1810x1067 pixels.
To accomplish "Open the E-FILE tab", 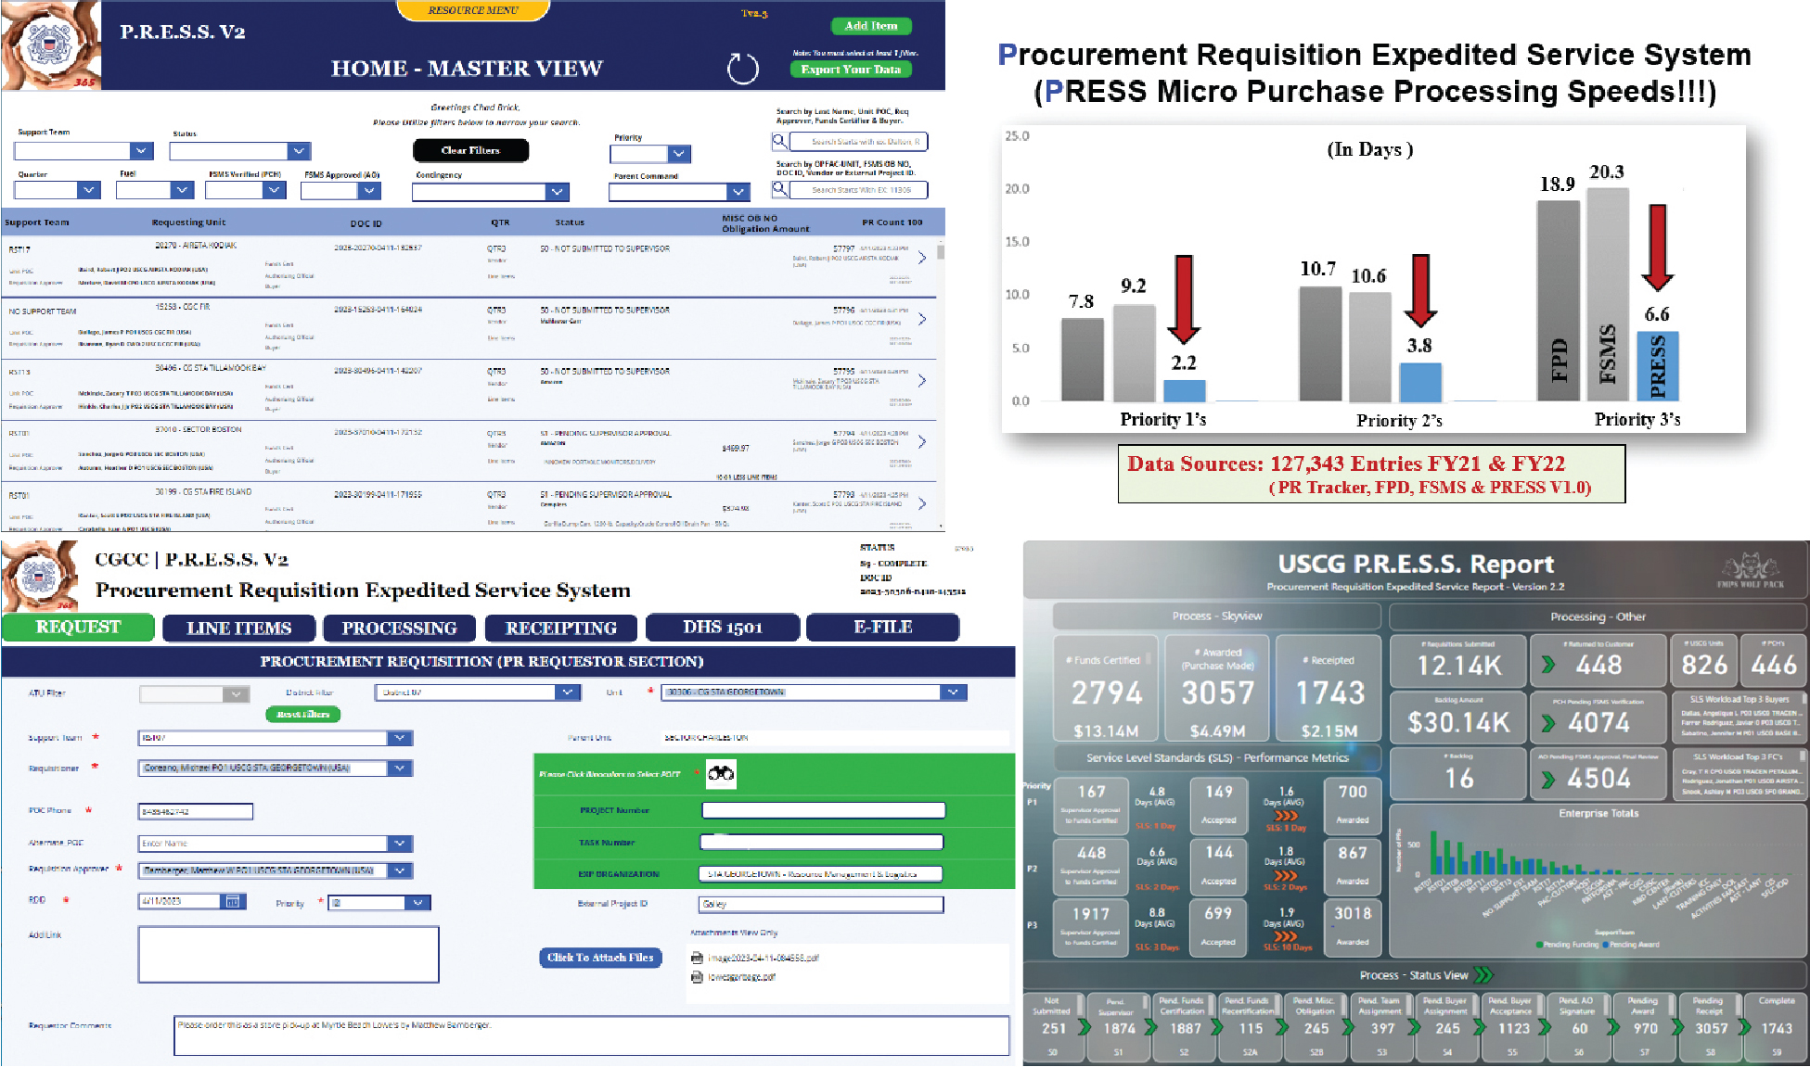I will (x=882, y=628).
